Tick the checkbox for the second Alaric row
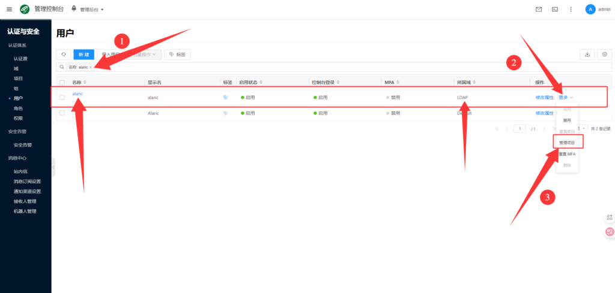Screen dimensions: 615x293 [x=62, y=113]
